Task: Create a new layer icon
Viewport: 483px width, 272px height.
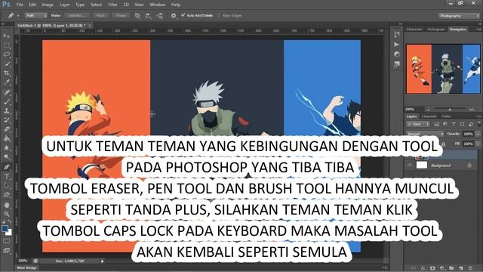Action: (x=461, y=268)
